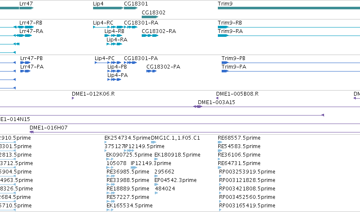Viewport: 360px width, 212px height.
Task: Click the DME1-003A15 double-arrow glyph
Action: tap(198, 107)
